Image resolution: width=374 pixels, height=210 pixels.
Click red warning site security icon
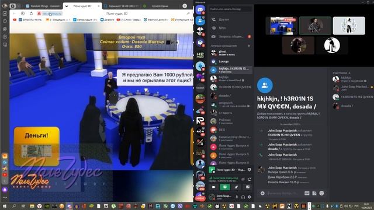point(39,13)
